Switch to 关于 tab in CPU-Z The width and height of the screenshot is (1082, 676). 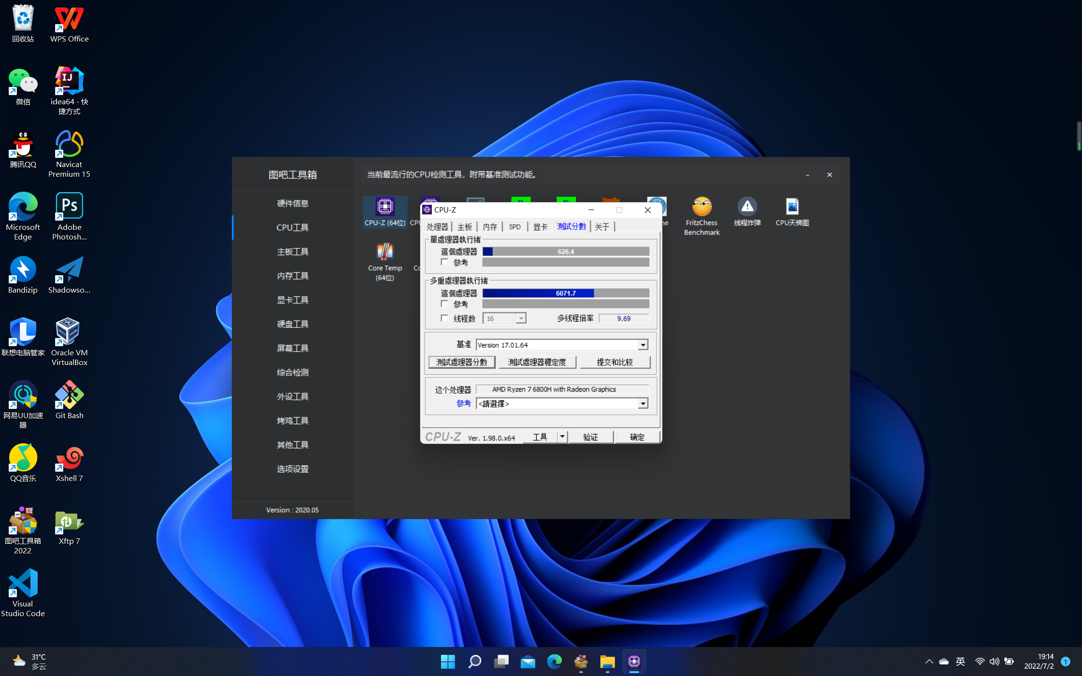point(602,227)
